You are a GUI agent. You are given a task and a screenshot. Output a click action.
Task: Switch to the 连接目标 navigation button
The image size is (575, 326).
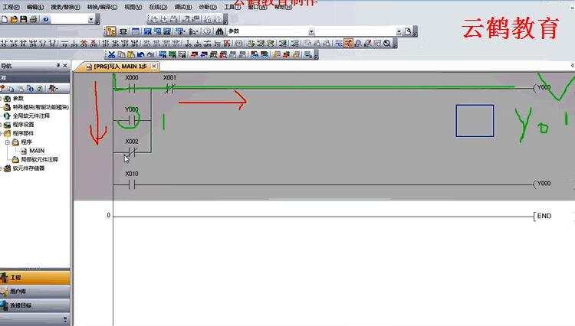tap(34, 305)
